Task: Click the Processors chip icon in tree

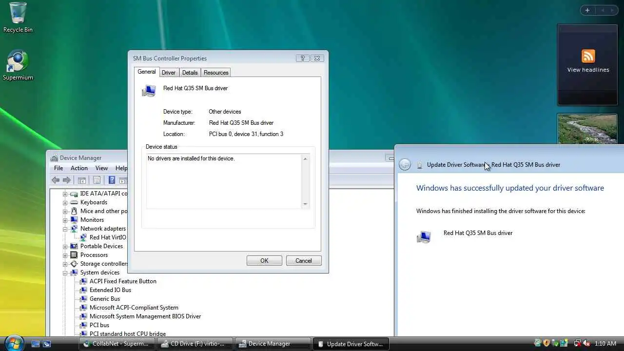Action: pyautogui.click(x=74, y=255)
